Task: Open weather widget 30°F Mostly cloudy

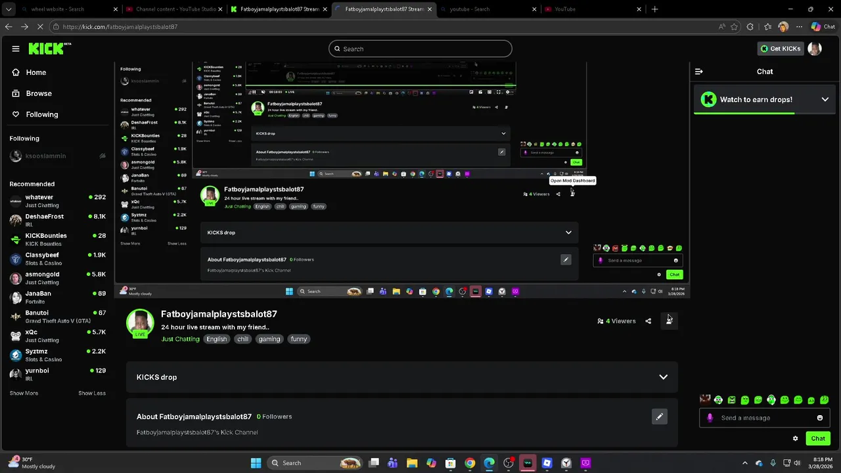Action: point(32,463)
